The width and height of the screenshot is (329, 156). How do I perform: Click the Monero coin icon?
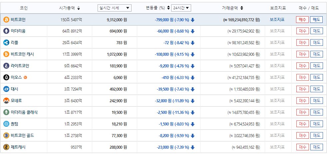coord(6,101)
